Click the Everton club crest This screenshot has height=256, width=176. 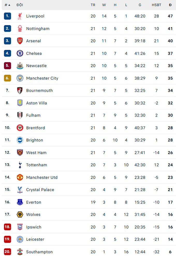click(x=20, y=202)
